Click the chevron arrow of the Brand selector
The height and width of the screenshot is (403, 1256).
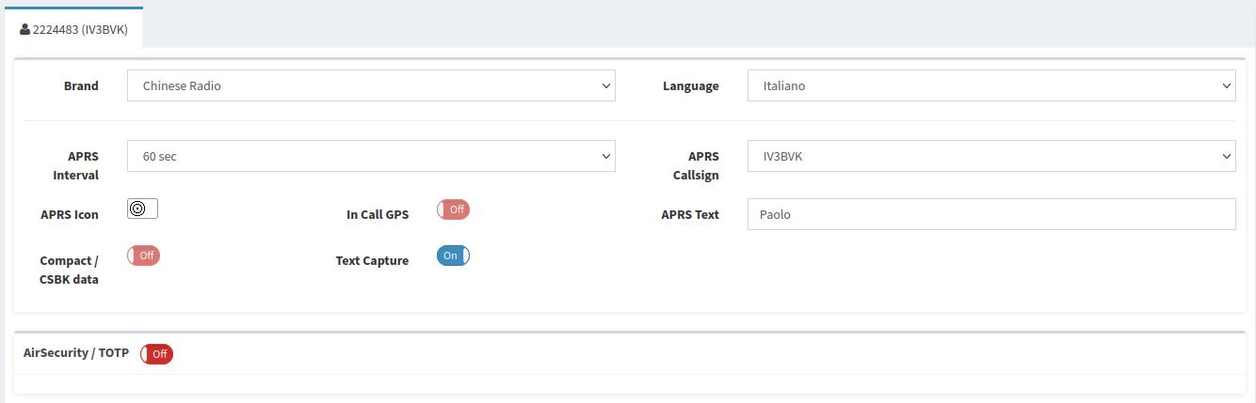point(605,85)
